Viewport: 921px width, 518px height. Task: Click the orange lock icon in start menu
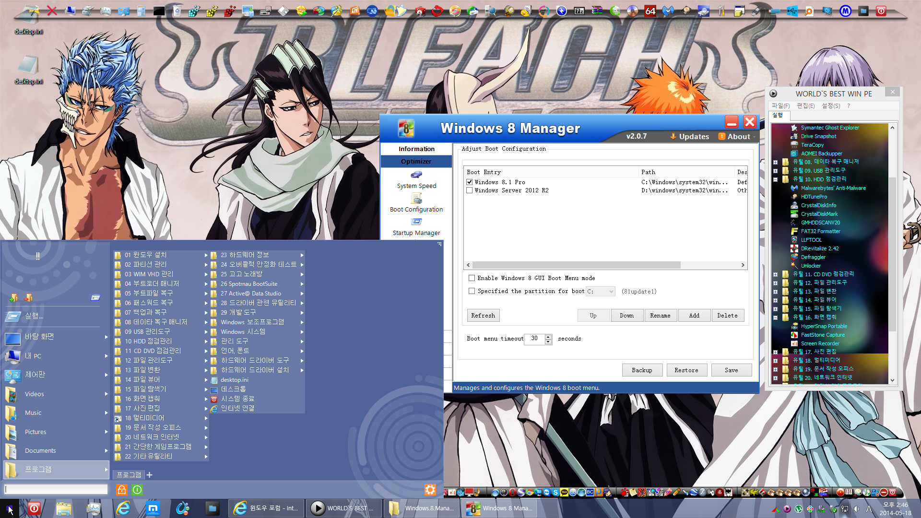pyautogui.click(x=121, y=490)
